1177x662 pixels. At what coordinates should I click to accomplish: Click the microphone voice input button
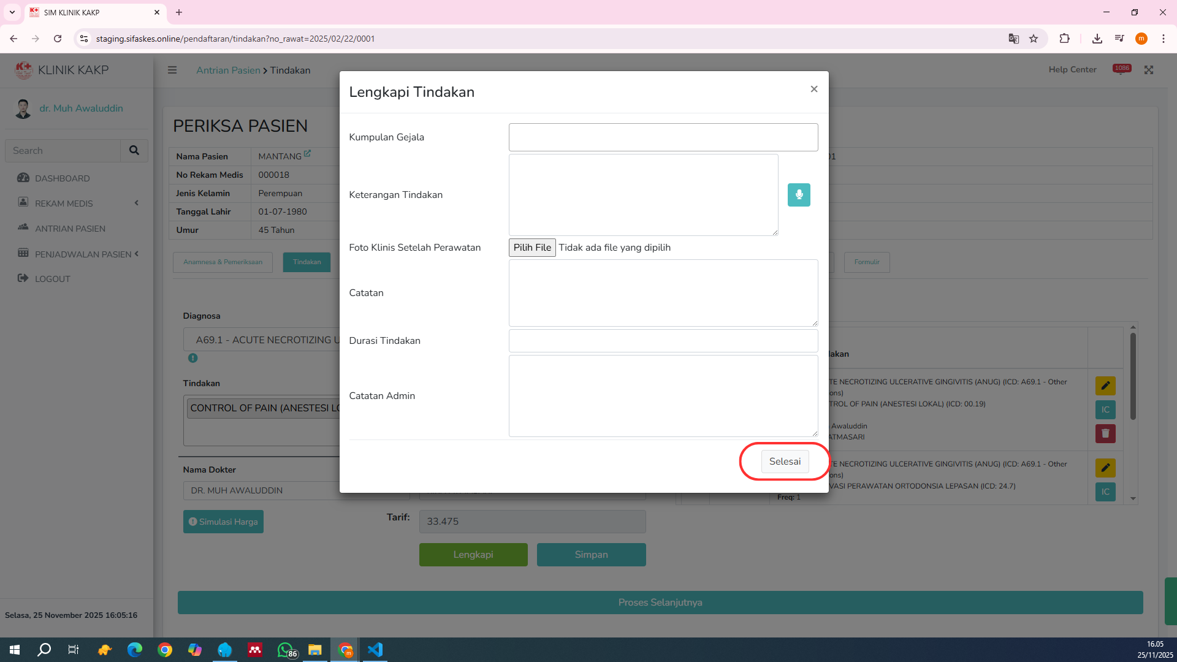click(798, 195)
